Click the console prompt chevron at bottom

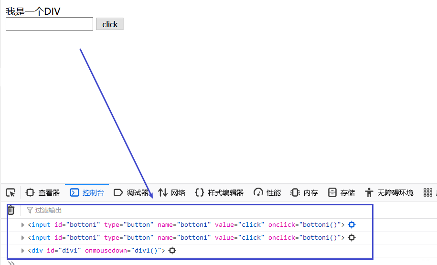11,263
